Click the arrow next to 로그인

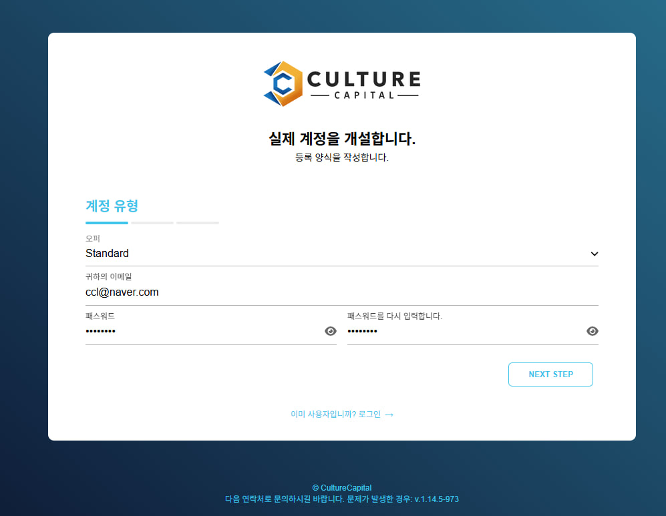[389, 415]
